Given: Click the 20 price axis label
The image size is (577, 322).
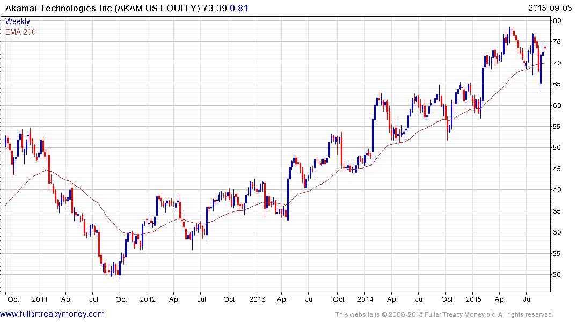Looking at the screenshot, I should pos(557,275).
